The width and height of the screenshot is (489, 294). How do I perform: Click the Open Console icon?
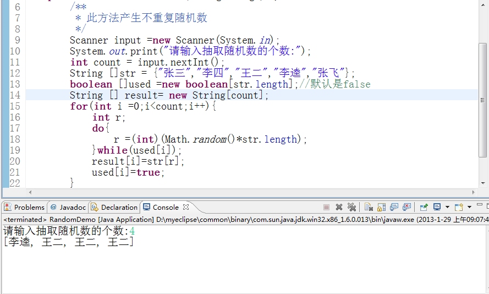tap(459, 207)
